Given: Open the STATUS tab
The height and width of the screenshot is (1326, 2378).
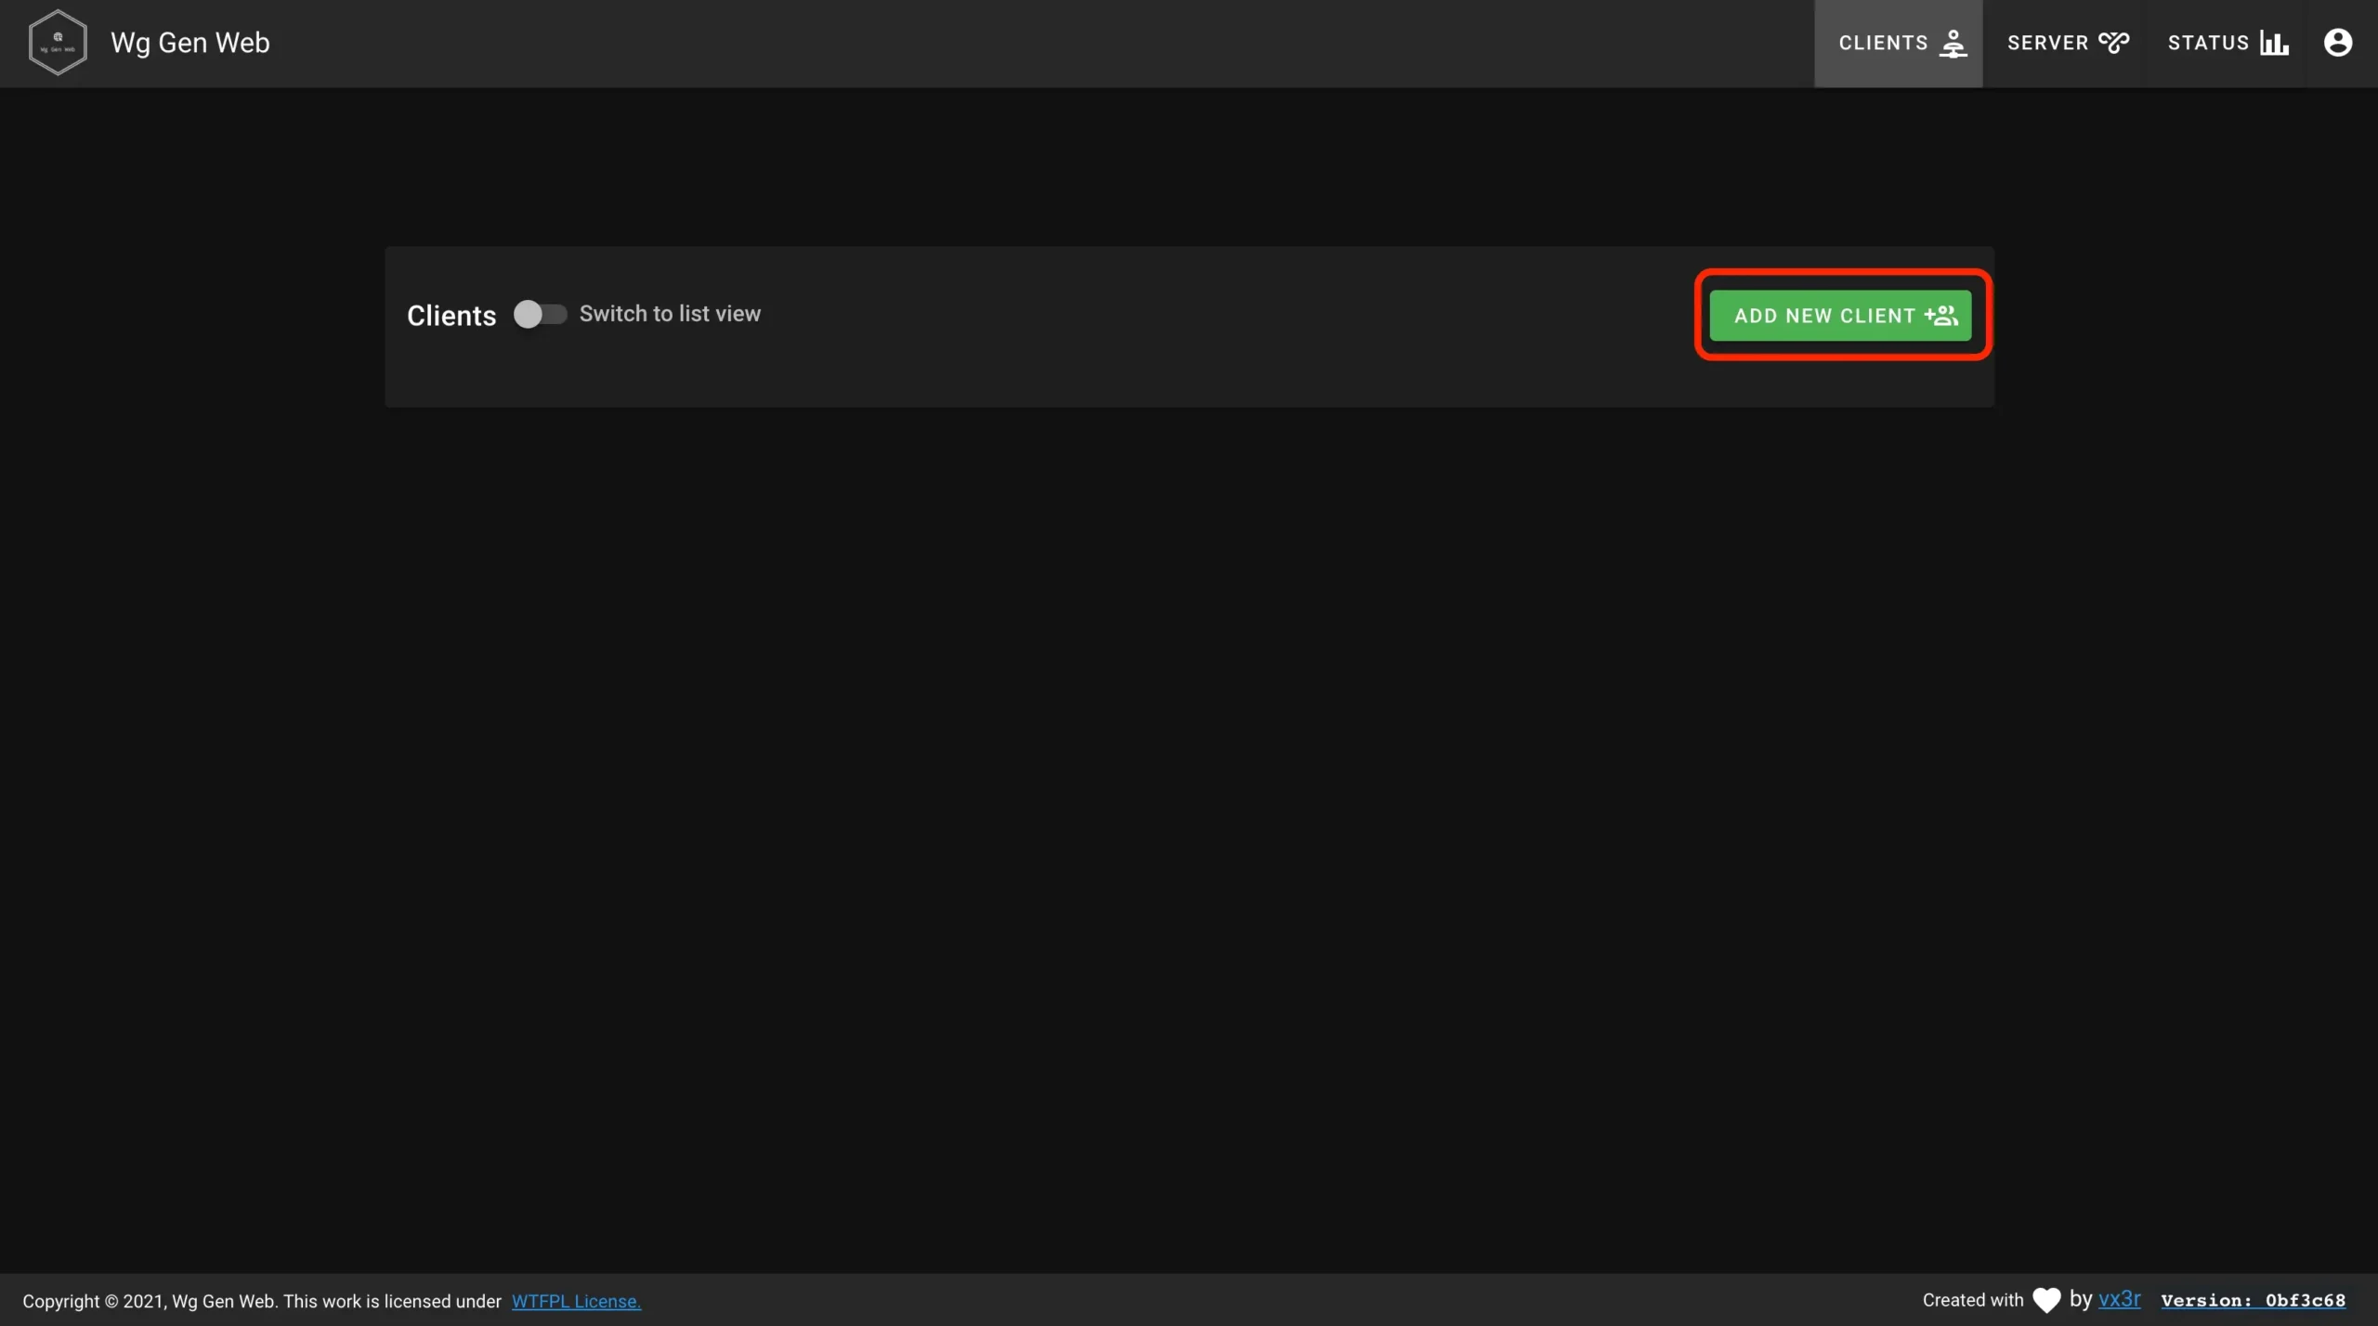Looking at the screenshot, I should tap(2225, 44).
